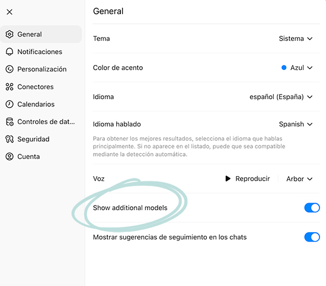Click the Controles de datos database icon
Image resolution: width=326 pixels, height=286 pixels.
point(9,122)
